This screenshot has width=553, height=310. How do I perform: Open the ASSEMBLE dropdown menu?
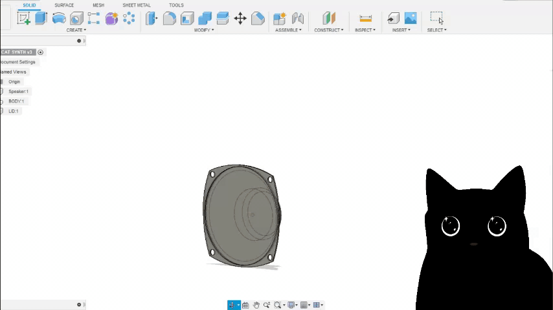288,30
